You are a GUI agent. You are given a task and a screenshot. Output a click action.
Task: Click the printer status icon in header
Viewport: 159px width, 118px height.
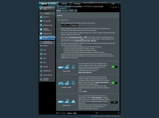(x=118, y=7)
